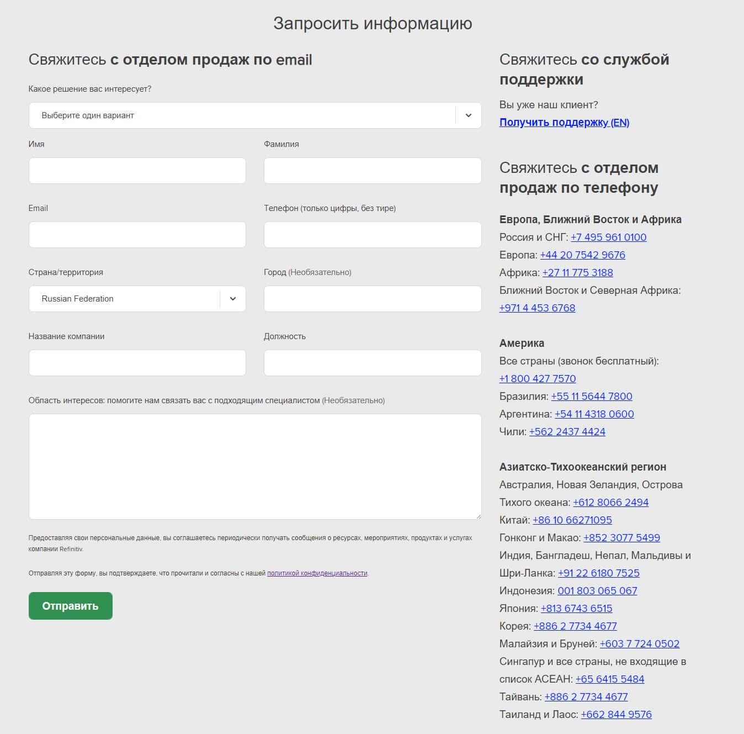Click the Email input field
This screenshot has width=744, height=734.
coord(137,235)
